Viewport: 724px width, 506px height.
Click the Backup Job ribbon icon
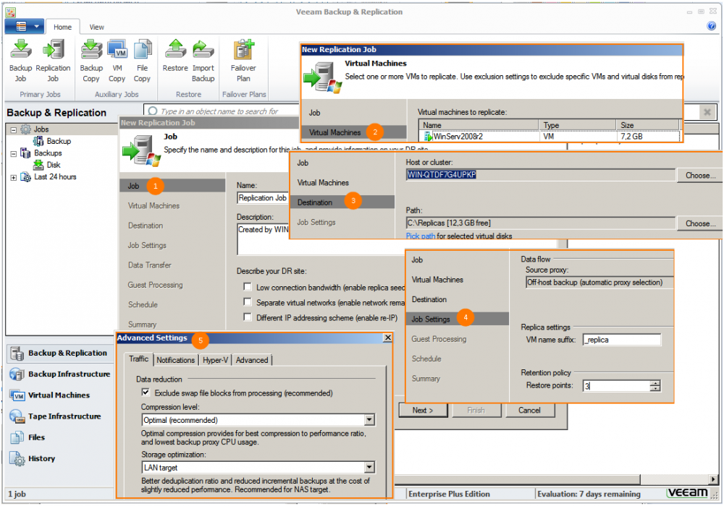pyautogui.click(x=21, y=61)
